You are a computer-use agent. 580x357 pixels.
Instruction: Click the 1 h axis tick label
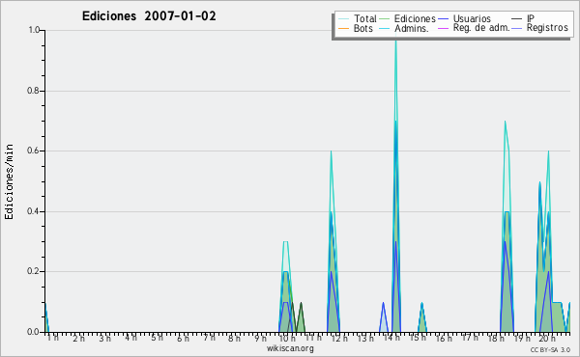(x=53, y=338)
